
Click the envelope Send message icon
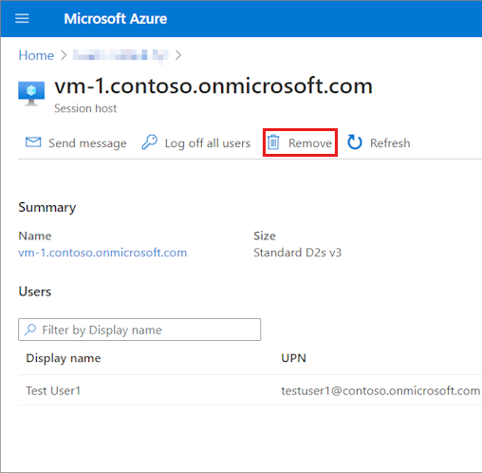click(33, 142)
